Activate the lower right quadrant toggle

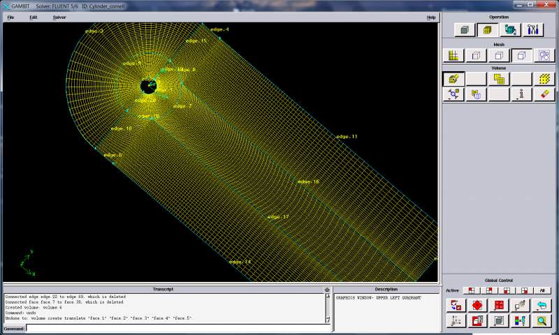[524, 290]
